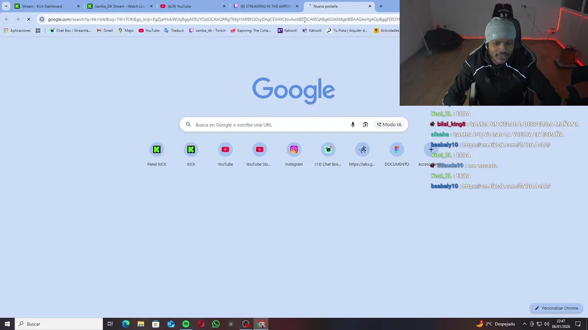Open volume control in system tray
Screen dimensions: 588x330
pyautogui.click(x=547, y=324)
